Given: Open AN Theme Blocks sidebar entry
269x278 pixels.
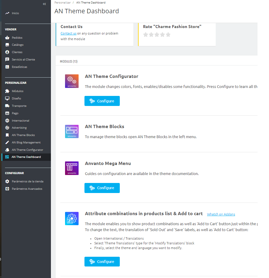Looking at the screenshot, I should coord(23,135).
